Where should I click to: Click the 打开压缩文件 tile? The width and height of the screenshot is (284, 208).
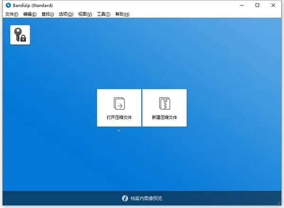pyautogui.click(x=119, y=108)
